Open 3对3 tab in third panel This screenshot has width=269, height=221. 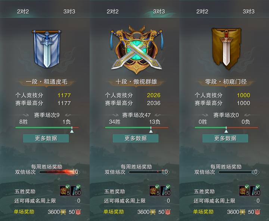pyautogui.click(x=248, y=12)
